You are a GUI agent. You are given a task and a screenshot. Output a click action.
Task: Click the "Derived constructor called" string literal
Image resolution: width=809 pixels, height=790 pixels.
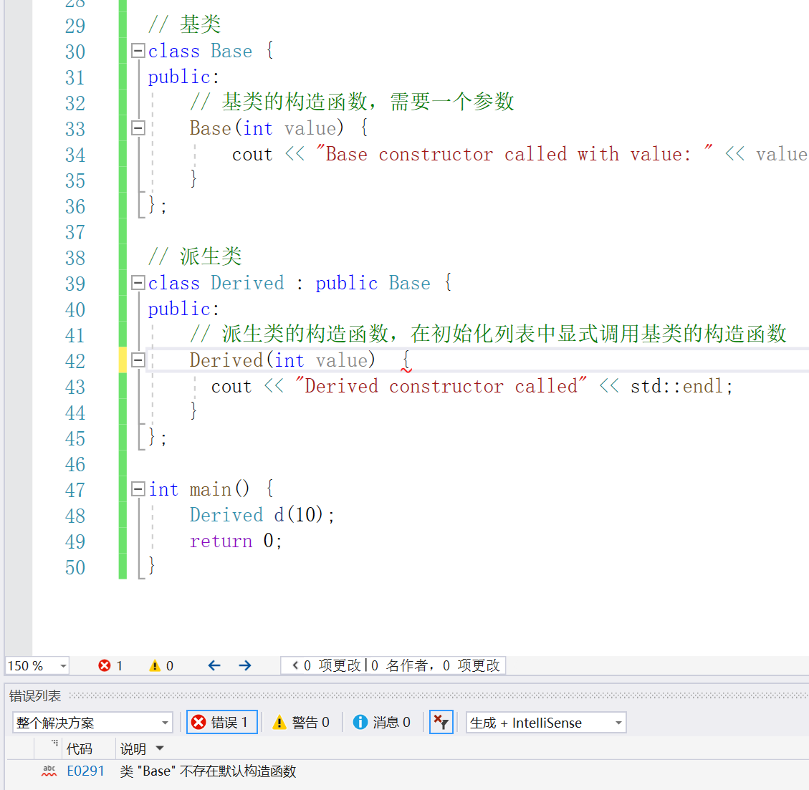click(441, 386)
